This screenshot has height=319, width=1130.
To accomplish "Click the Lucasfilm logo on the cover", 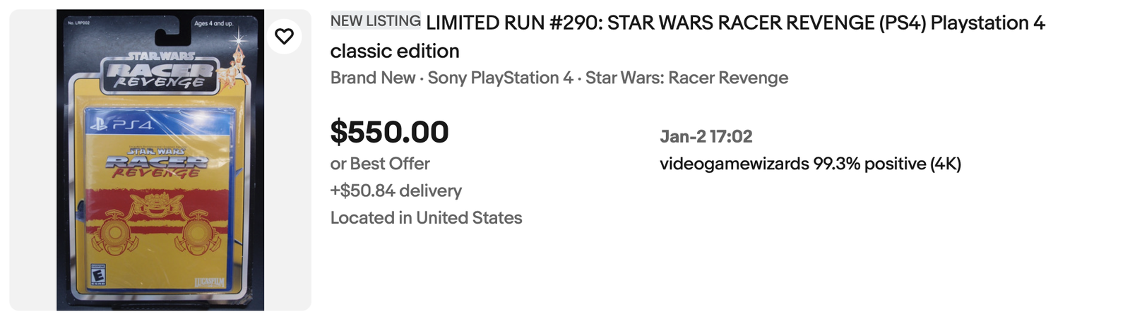I will click(x=209, y=283).
